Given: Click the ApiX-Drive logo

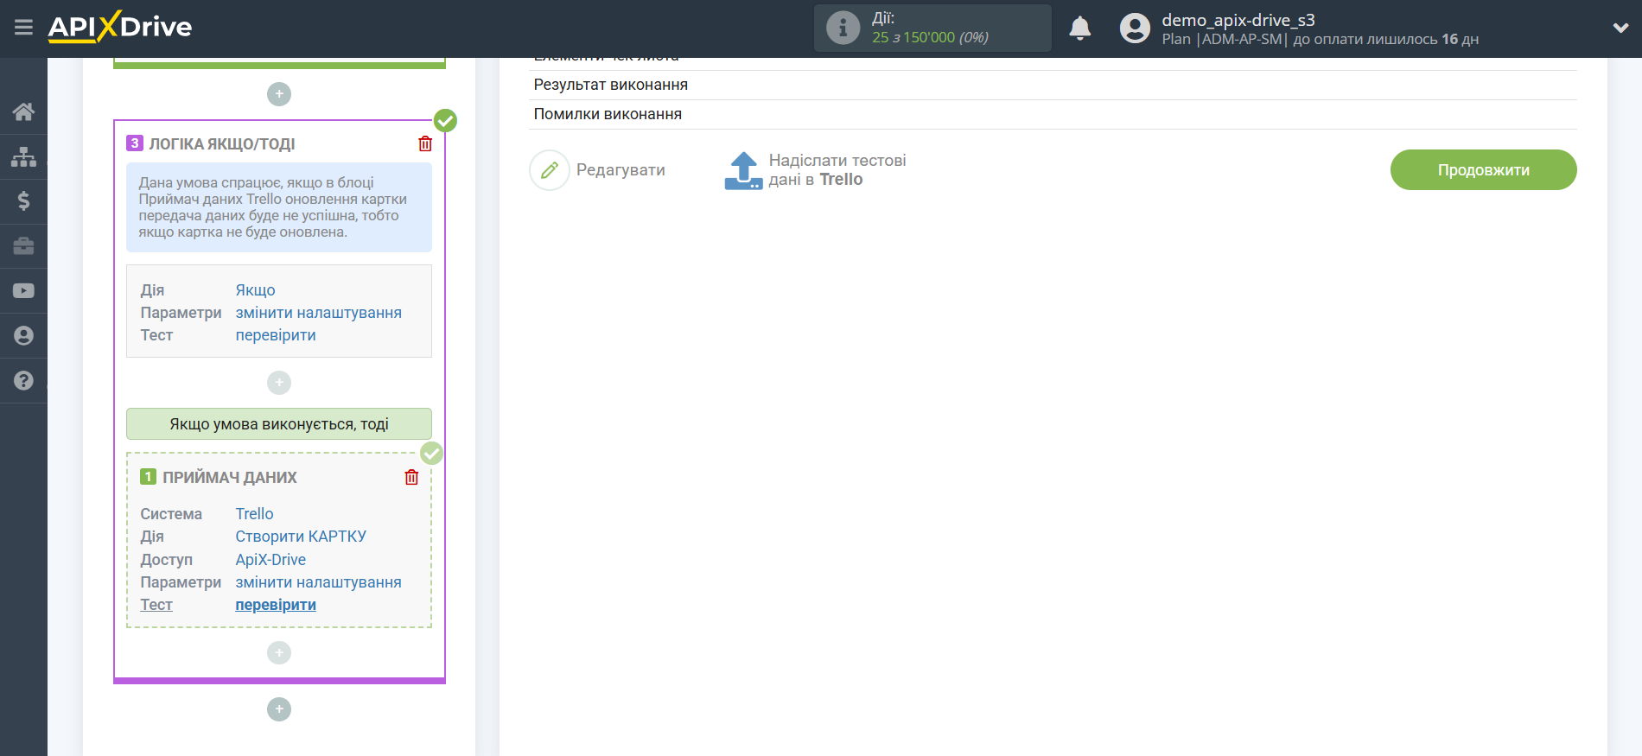Looking at the screenshot, I should [120, 27].
